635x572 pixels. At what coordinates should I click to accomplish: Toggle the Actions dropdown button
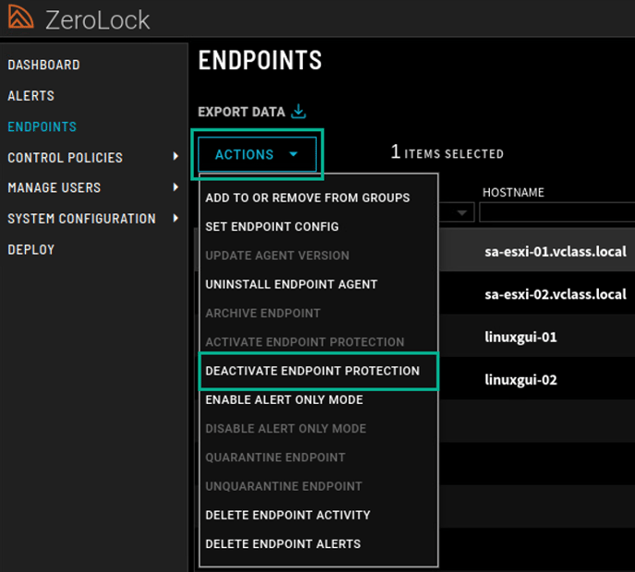258,154
